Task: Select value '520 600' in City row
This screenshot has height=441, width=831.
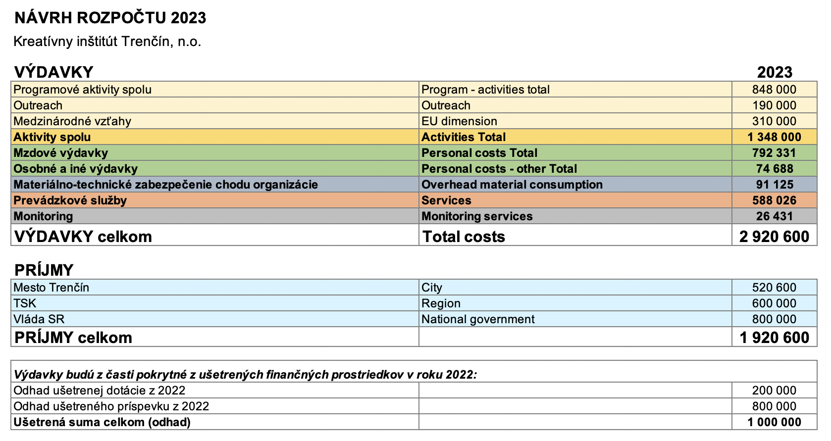Action: (775, 288)
